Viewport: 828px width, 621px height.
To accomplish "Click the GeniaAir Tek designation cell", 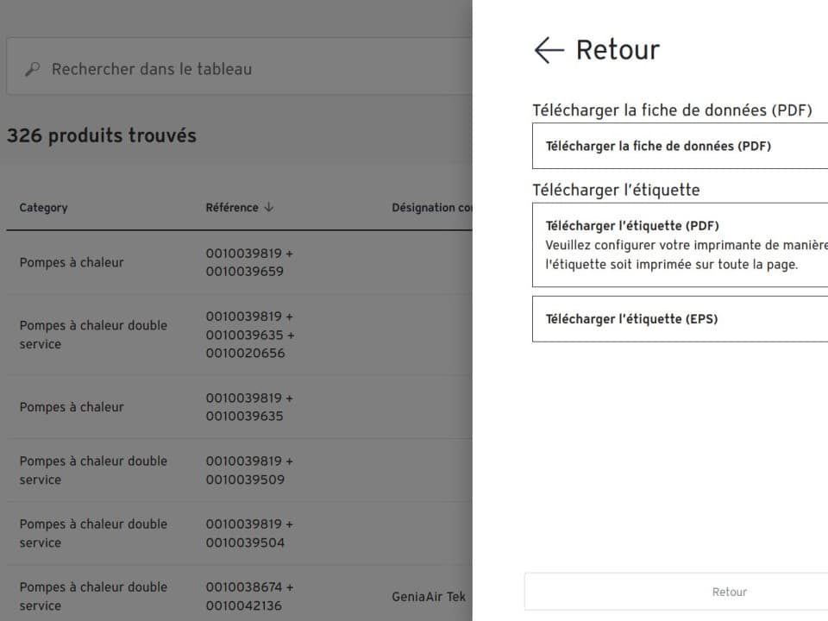I will coord(429,597).
